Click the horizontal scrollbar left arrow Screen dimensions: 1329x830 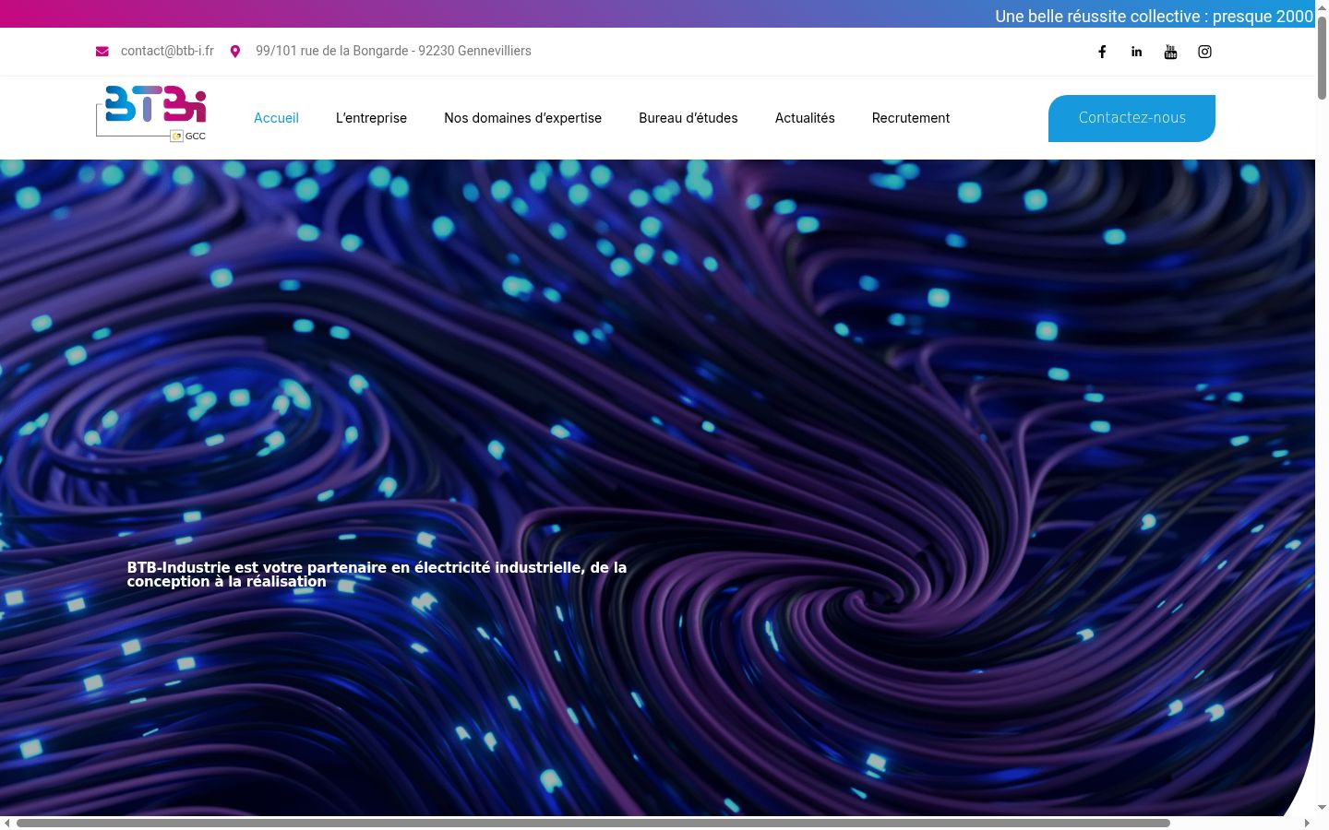click(x=6, y=823)
